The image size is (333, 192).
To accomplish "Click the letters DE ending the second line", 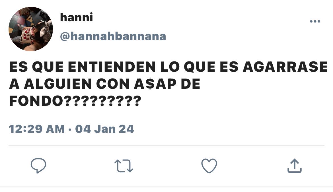I will [x=190, y=84].
